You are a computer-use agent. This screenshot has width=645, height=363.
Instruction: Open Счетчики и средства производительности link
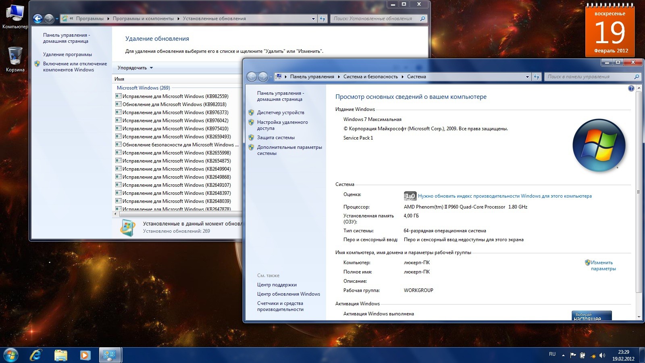click(x=280, y=306)
